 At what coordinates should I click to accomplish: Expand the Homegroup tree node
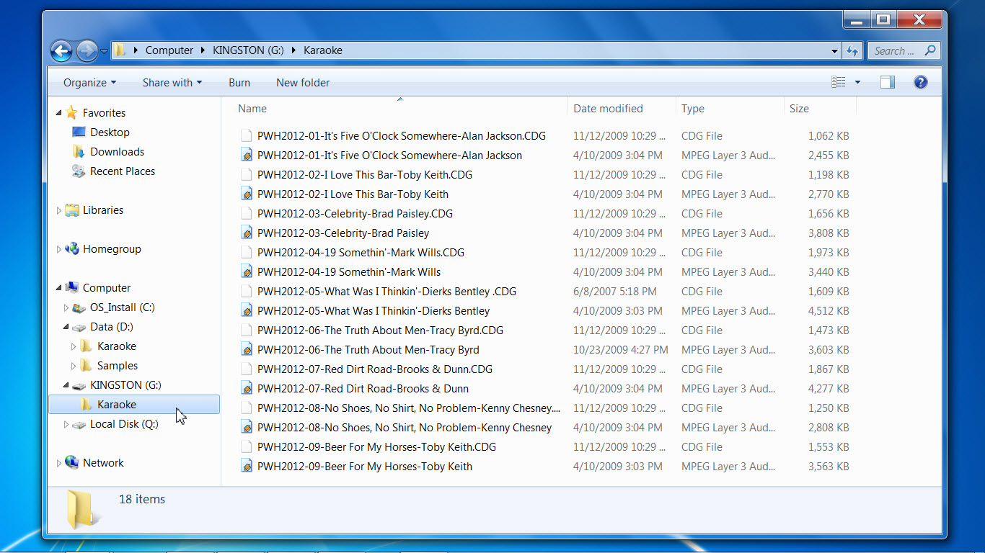(x=59, y=249)
